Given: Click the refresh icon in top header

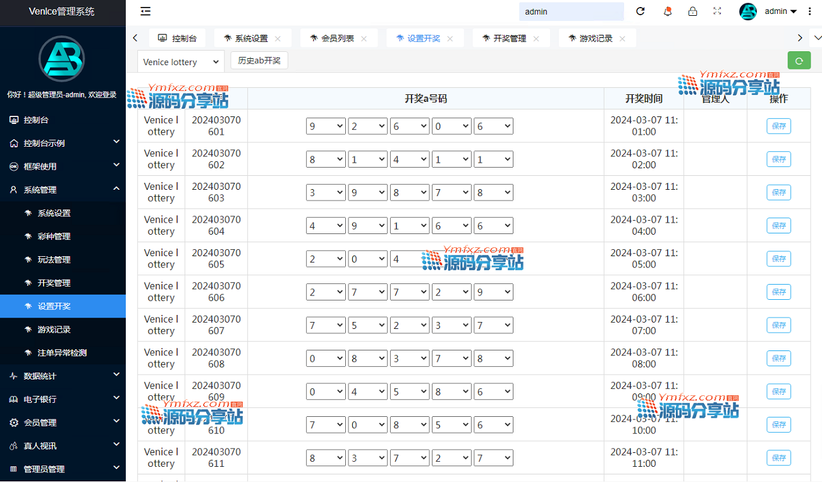Looking at the screenshot, I should (641, 11).
